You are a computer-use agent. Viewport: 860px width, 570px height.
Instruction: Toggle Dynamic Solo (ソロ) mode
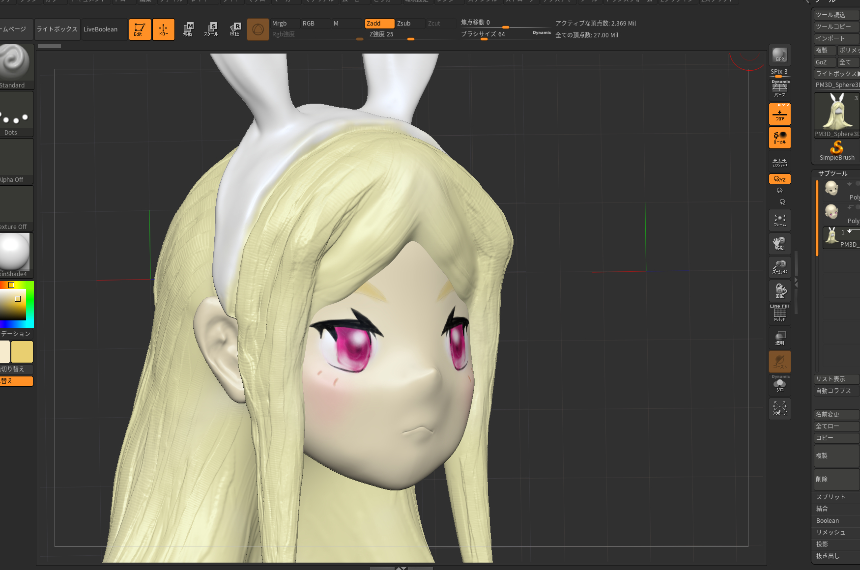click(x=780, y=384)
